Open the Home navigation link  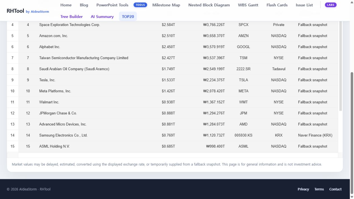pos(66,5)
